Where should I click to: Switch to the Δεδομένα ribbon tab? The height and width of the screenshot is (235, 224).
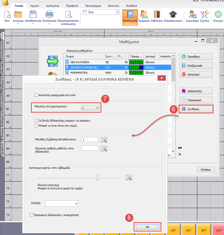coord(53,5)
